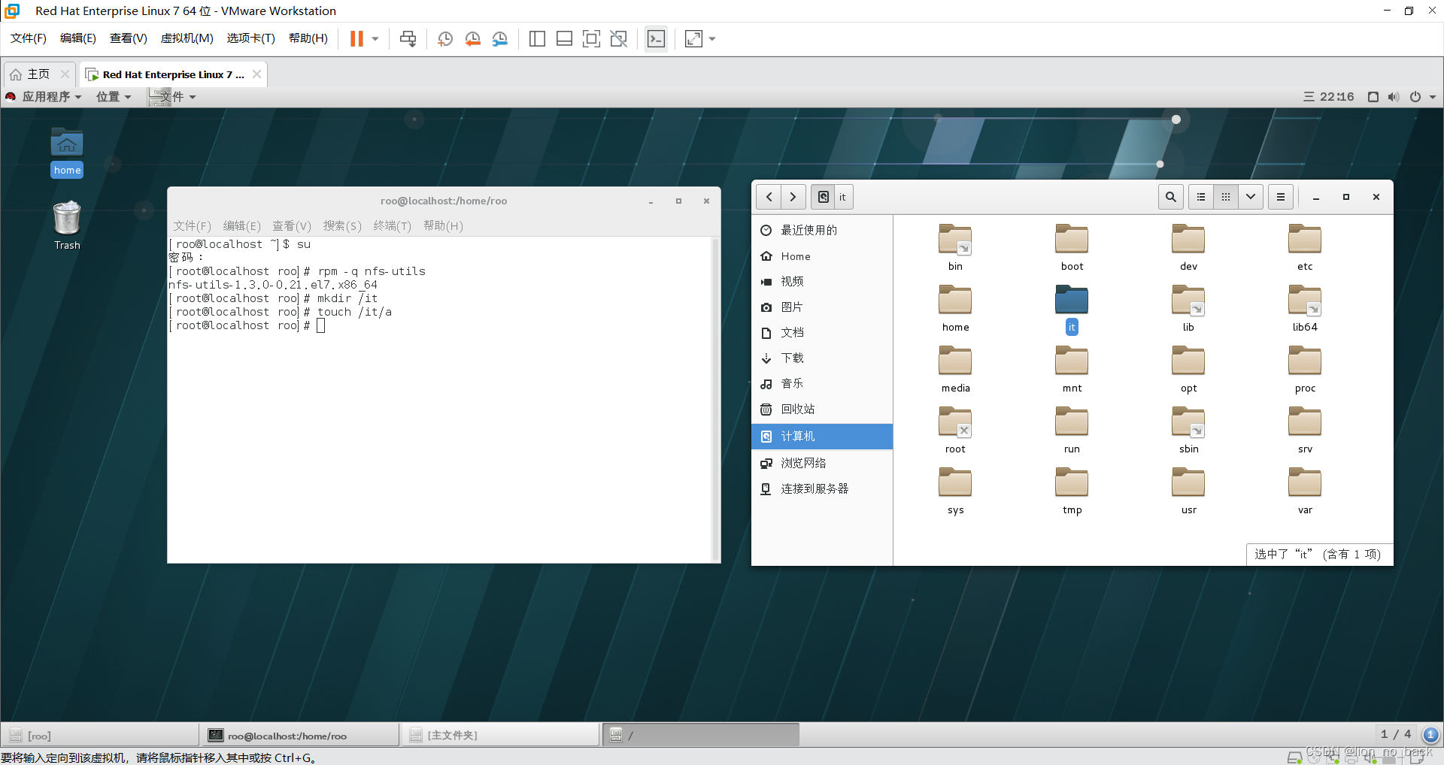Screen dimensions: 1444x765
Task: Select 计算机 in sidebar
Action: 822,437
